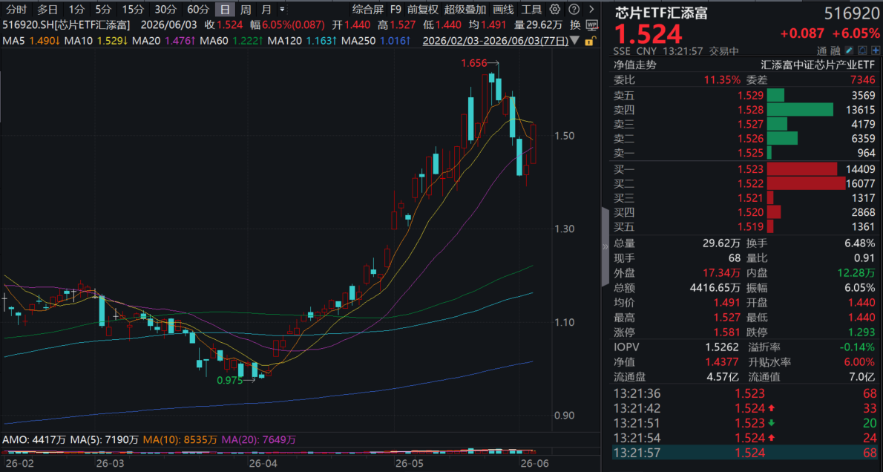
Task: Toggle 前复权 price adjustment
Action: 422,10
